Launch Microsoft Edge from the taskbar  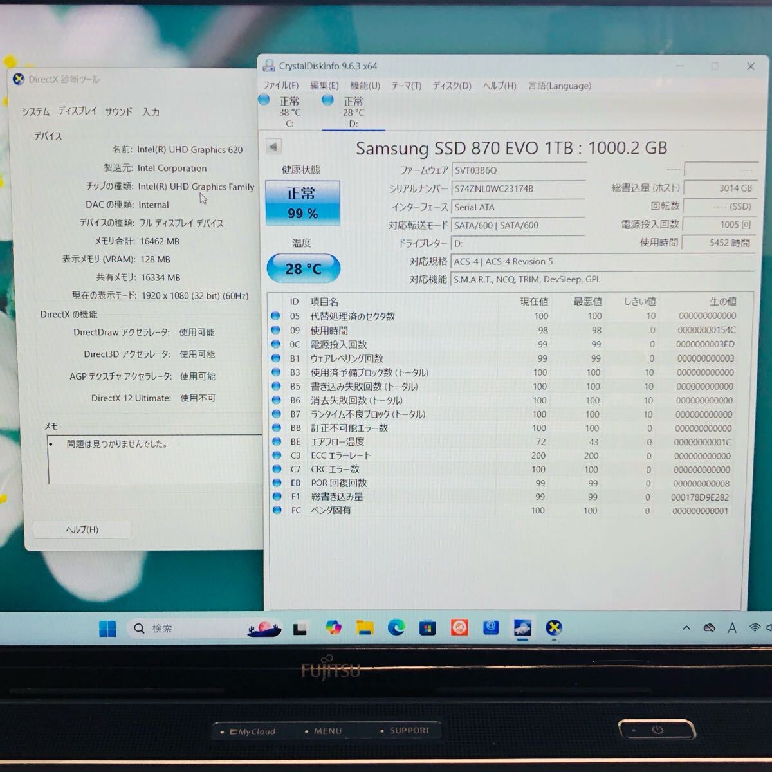pos(396,628)
